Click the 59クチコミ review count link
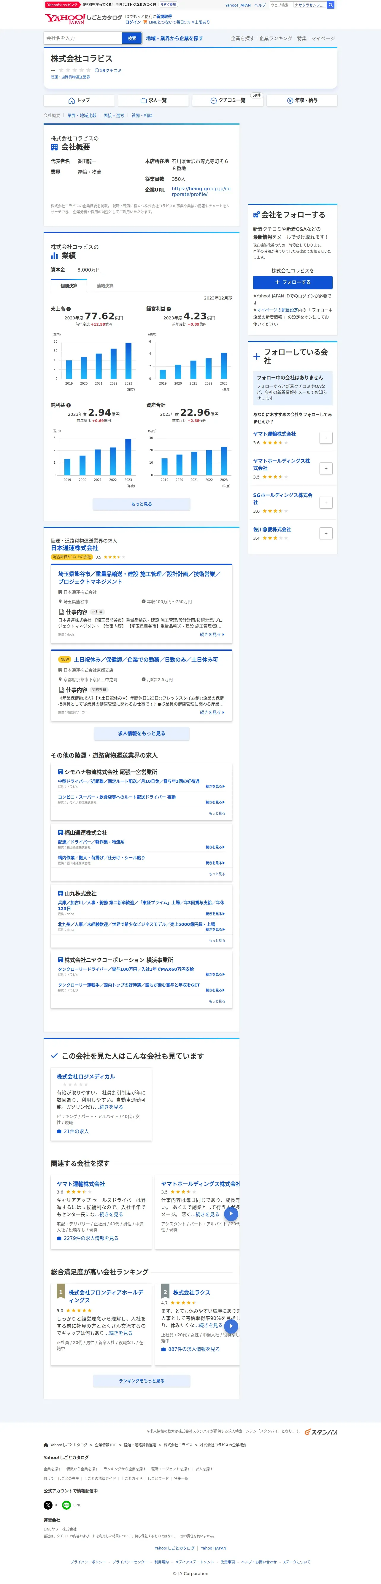 point(108,71)
